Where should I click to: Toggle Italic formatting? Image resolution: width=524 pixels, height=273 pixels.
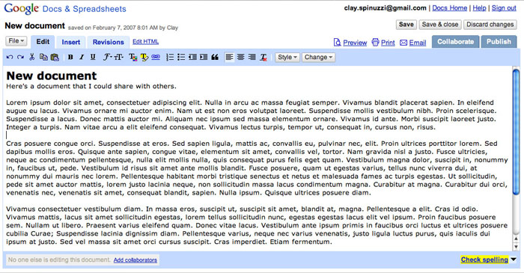pos(82,57)
